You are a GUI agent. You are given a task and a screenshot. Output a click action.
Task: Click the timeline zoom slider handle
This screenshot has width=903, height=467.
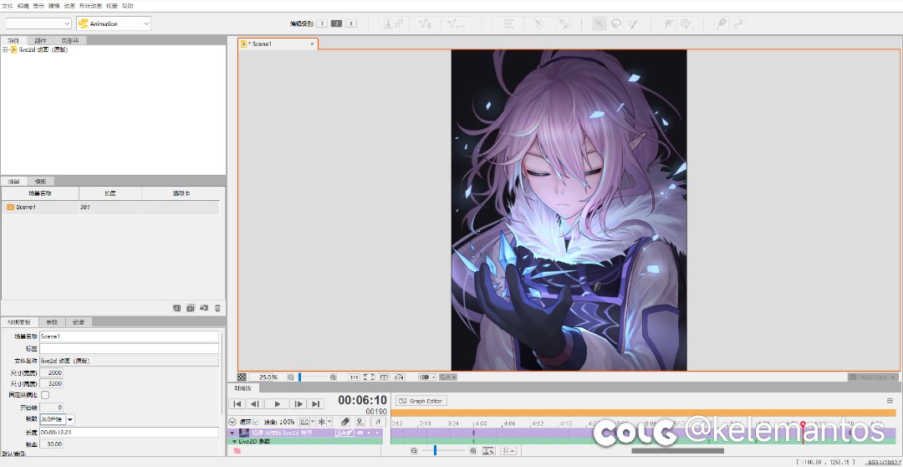tap(435, 450)
